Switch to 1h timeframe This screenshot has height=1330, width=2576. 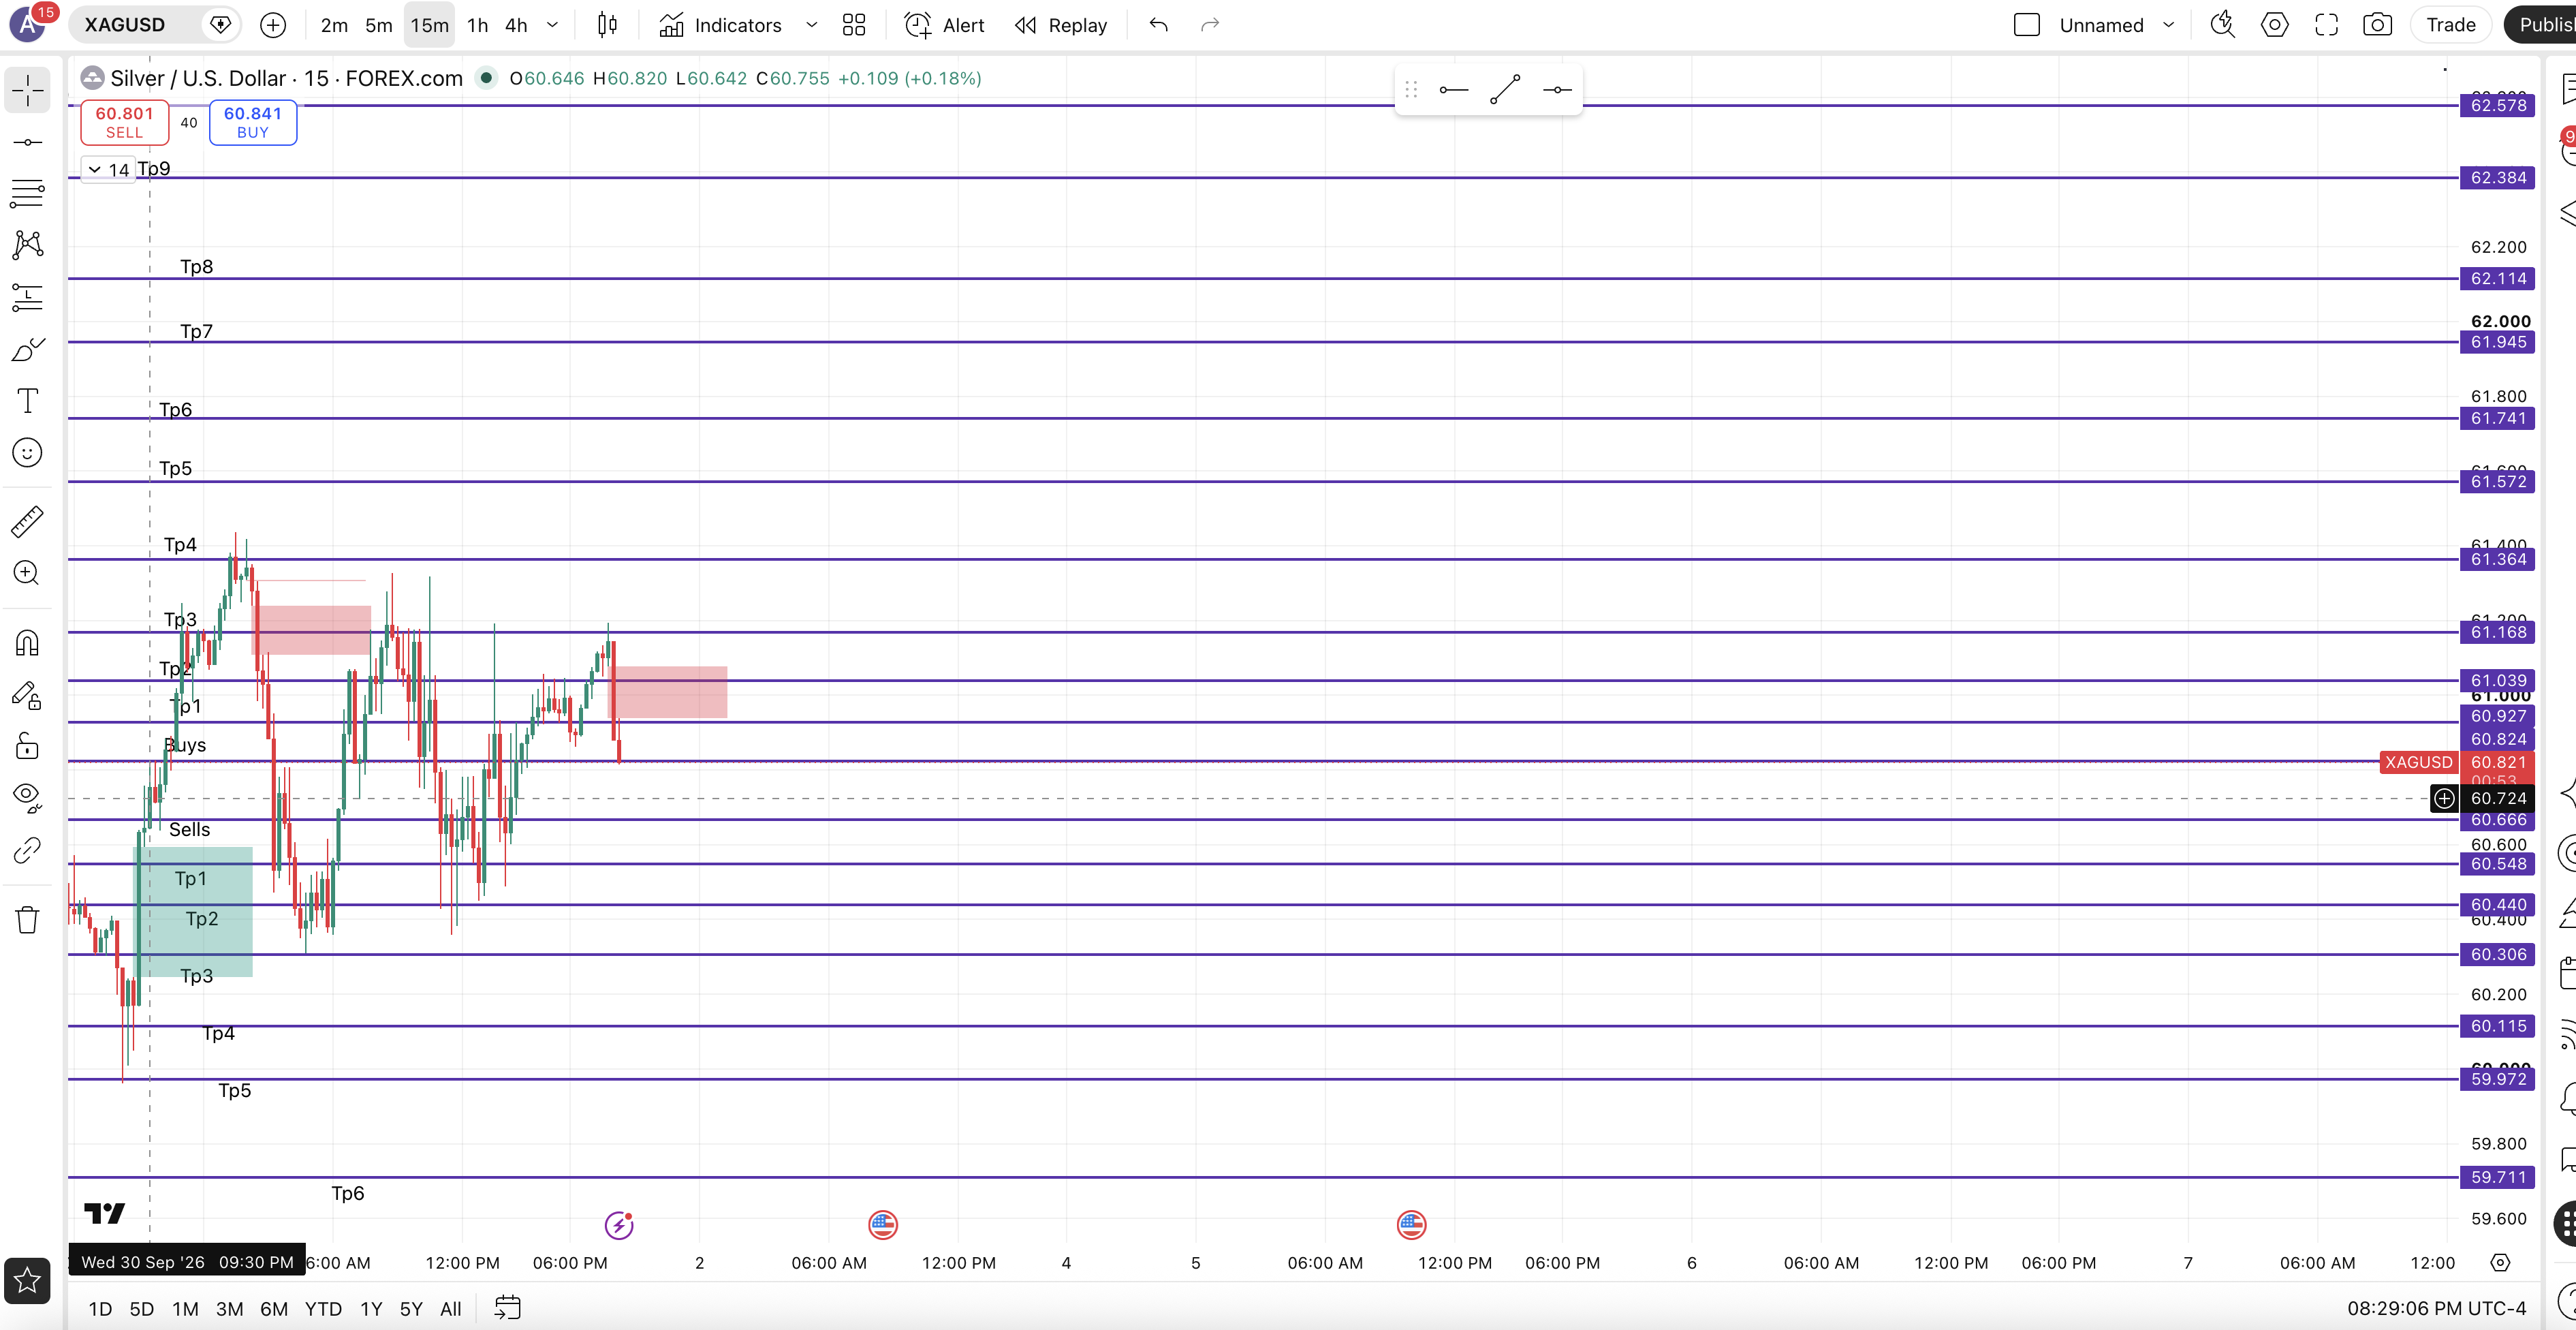click(478, 25)
